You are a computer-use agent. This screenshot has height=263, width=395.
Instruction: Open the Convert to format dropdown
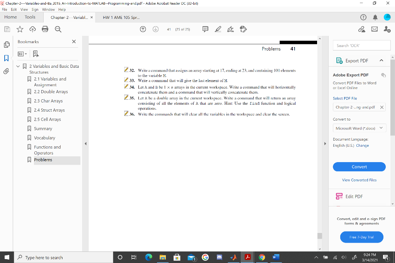[359, 128]
